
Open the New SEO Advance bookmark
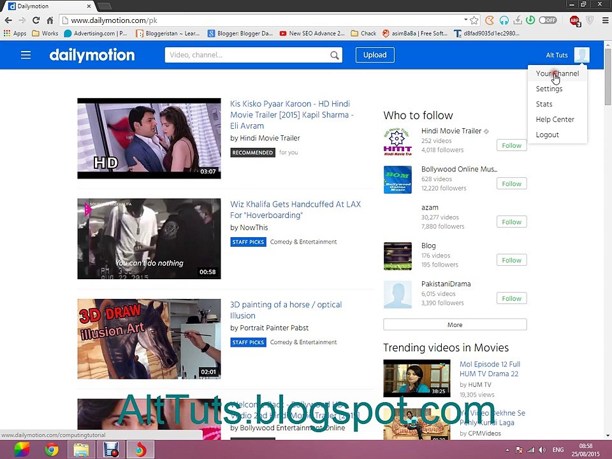312,34
